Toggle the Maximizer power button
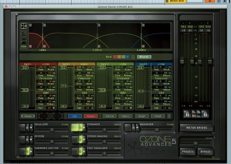 pos(133,128)
